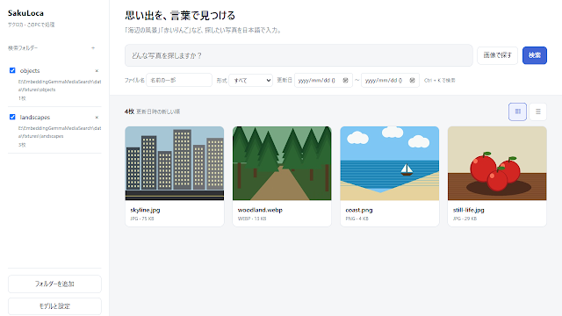Image resolution: width=562 pixels, height=316 pixels.
Task: Open calendar picker for end date
Action: (x=412, y=80)
